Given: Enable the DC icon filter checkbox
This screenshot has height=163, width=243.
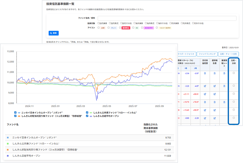Looking at the screenshot, I should [133, 28].
